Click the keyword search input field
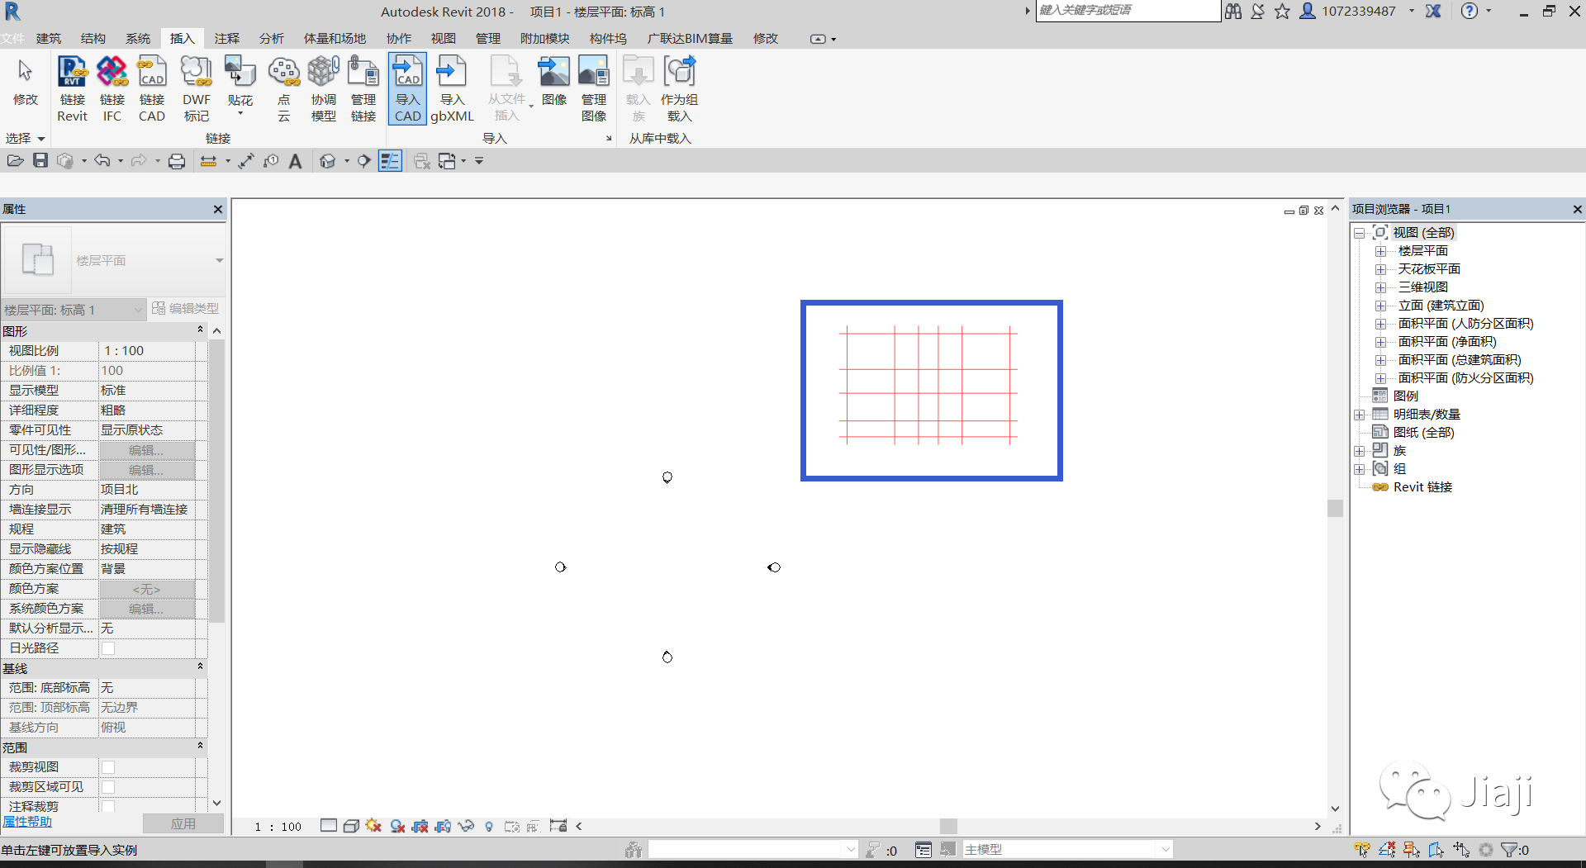1586x868 pixels. coord(1128,11)
